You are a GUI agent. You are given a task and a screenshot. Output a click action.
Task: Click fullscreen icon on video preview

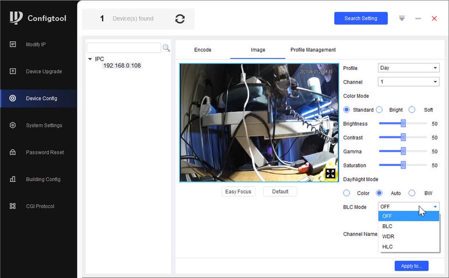(330, 173)
